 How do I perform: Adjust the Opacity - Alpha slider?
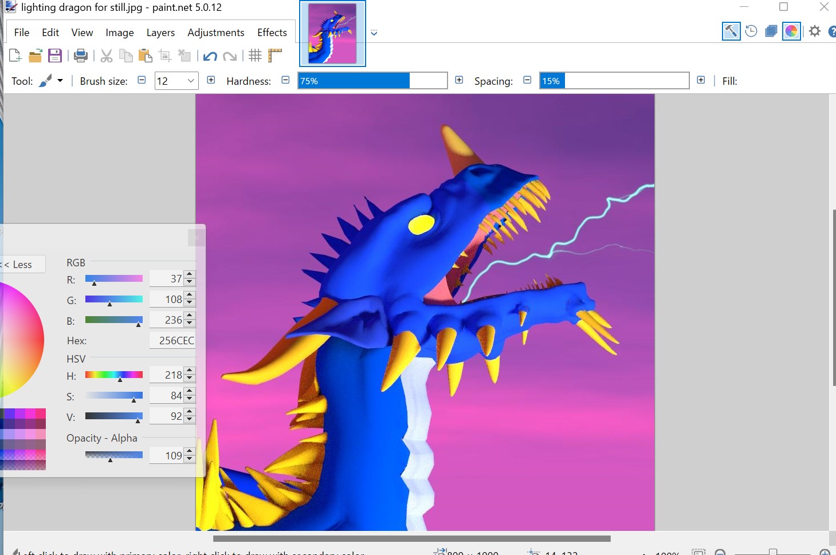[x=114, y=456]
